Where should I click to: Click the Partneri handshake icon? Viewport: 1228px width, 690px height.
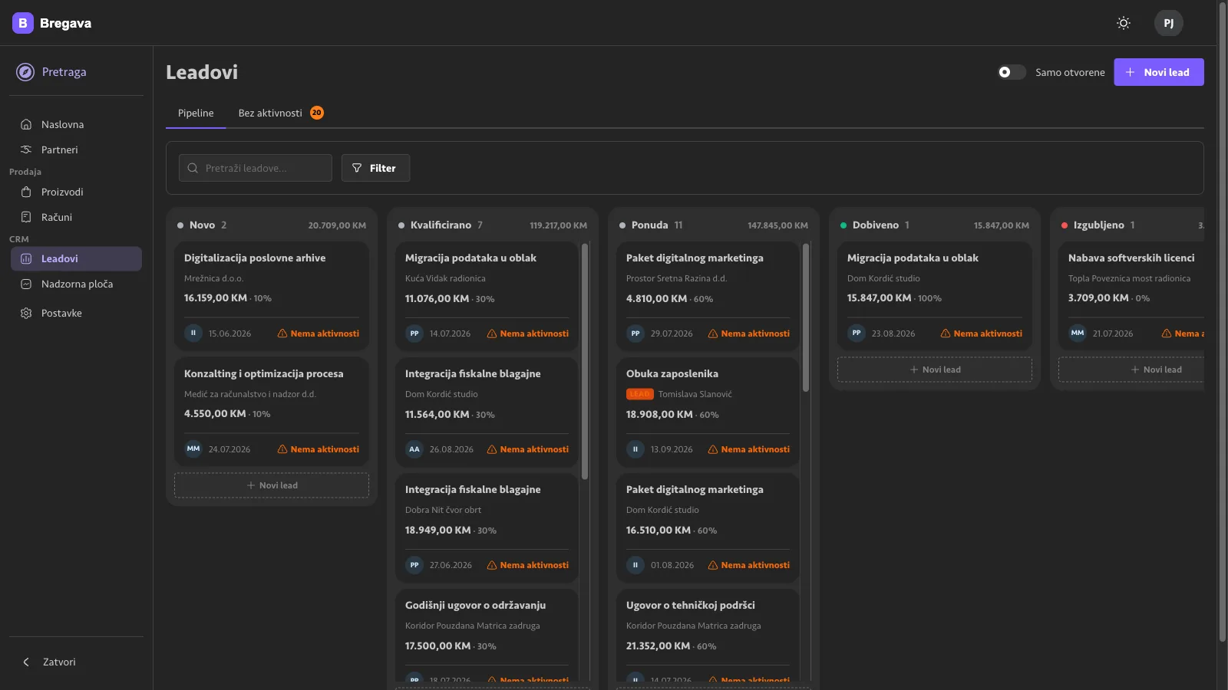pos(26,149)
